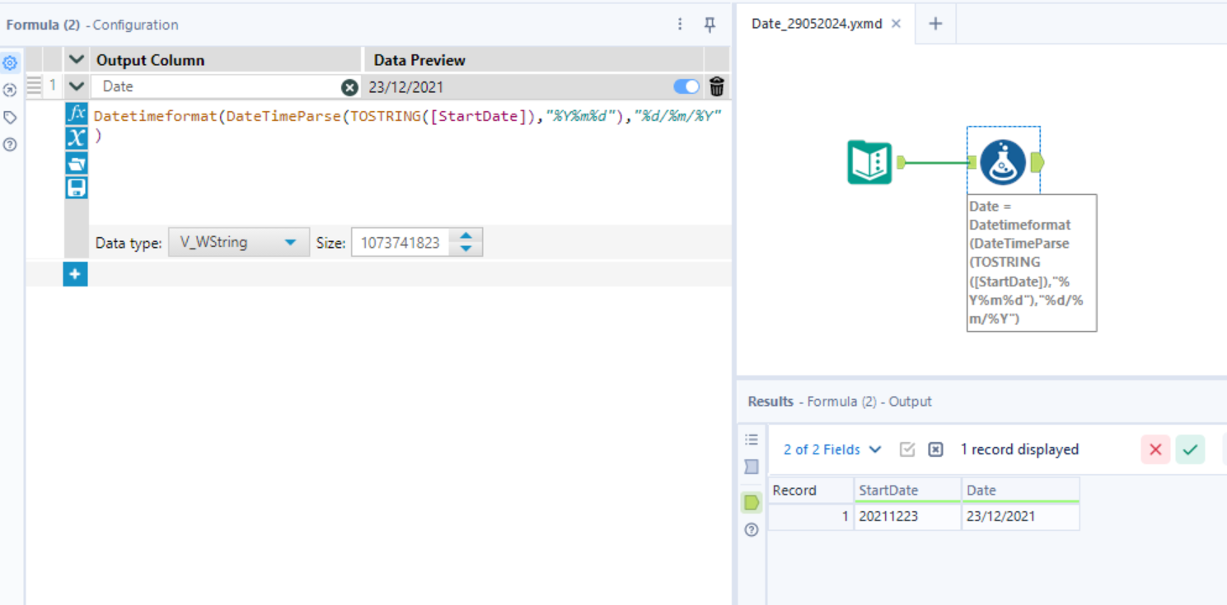
Task: Switch to Date_29052024.yxmd tab
Action: [816, 24]
